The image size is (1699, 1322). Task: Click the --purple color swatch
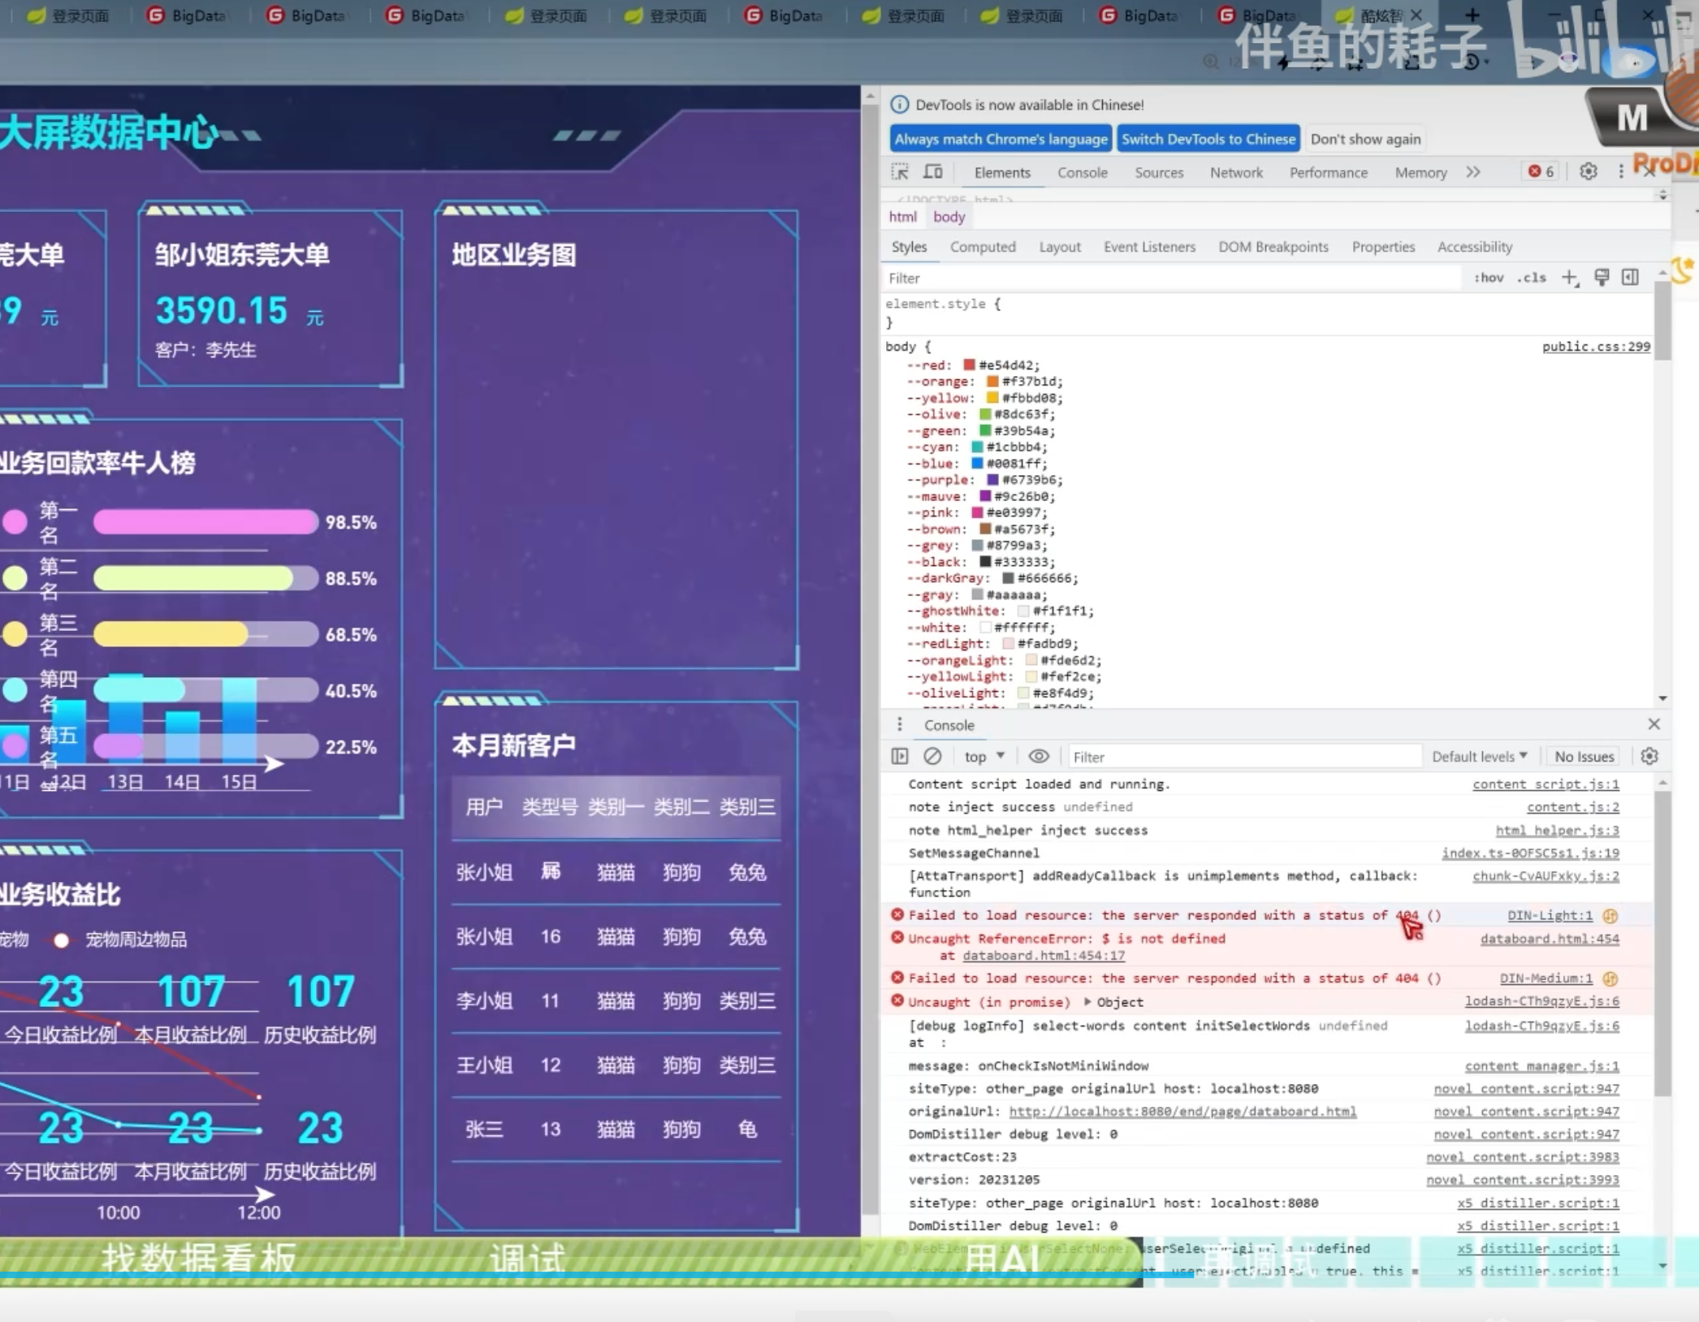(994, 480)
